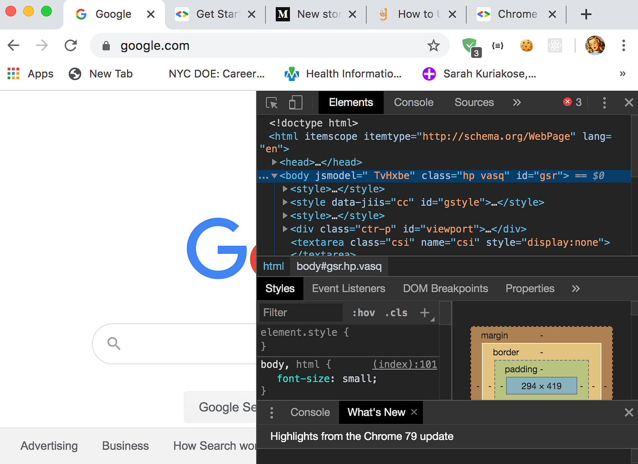Open the Apps grid shortcut in bookmarks bar
This screenshot has width=638, height=464.
[31, 74]
